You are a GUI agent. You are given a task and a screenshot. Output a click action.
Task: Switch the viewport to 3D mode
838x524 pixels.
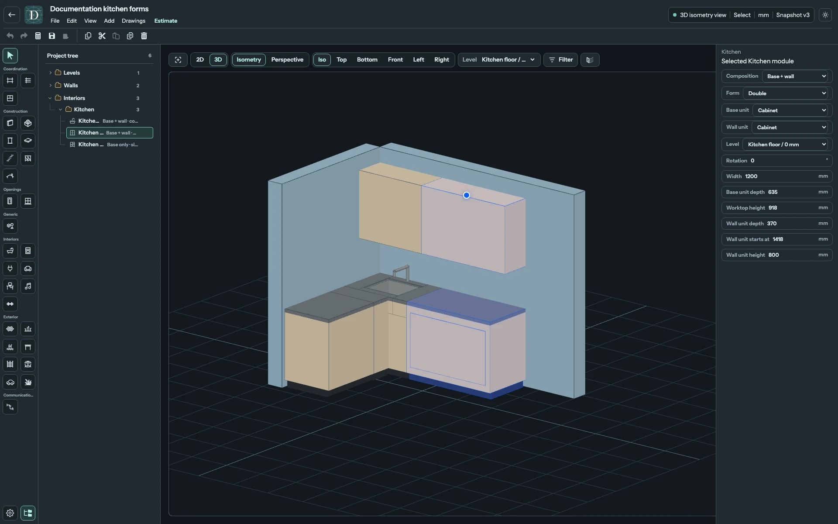(x=218, y=60)
